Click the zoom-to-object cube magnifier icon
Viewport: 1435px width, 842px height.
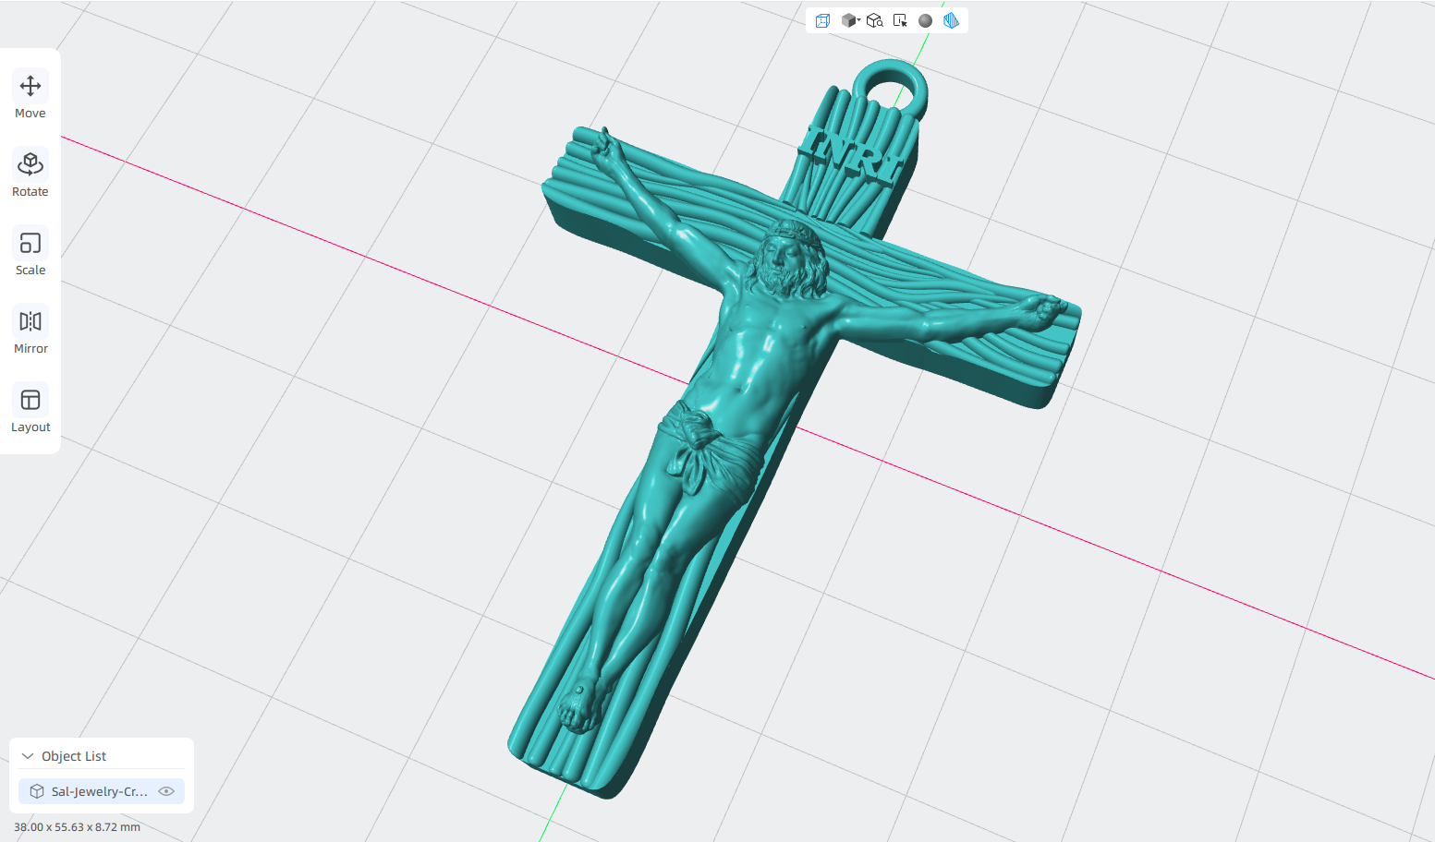[x=874, y=20]
